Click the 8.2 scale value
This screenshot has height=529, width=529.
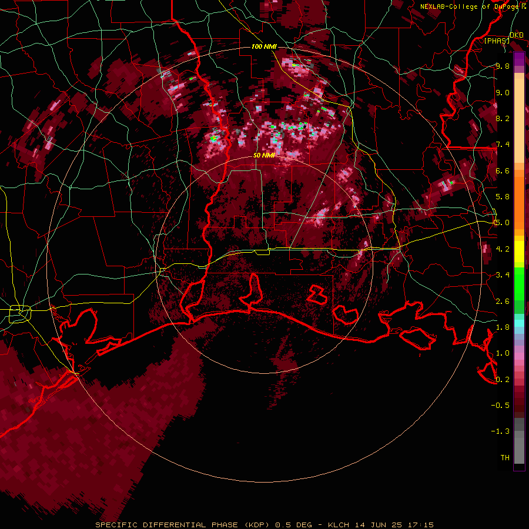tap(503, 118)
